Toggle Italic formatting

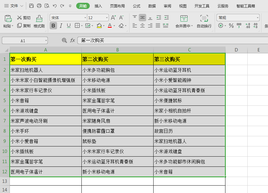61,26
